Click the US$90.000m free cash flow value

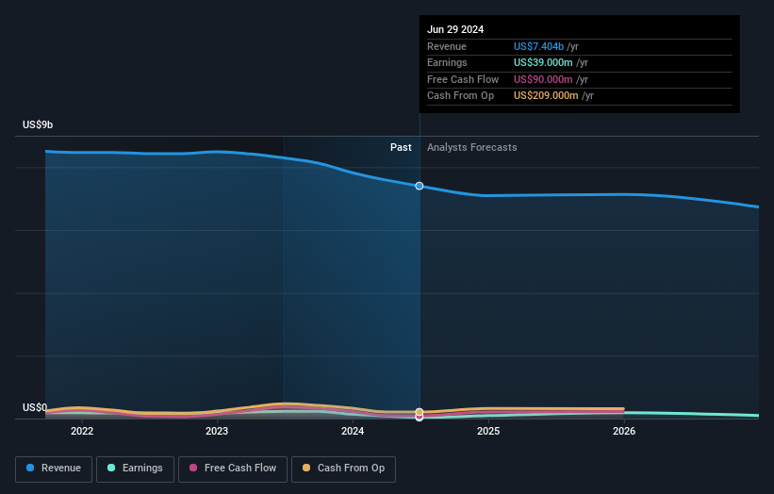(x=543, y=79)
